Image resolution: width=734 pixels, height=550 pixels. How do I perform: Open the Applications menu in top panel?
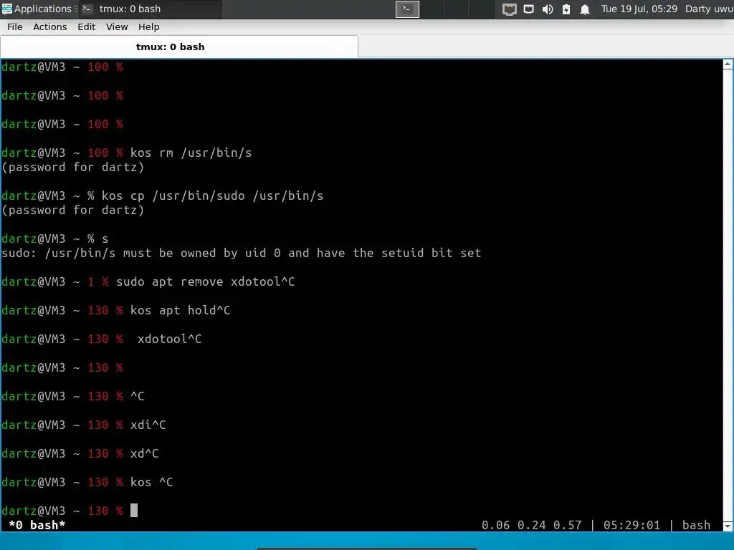[x=39, y=9]
